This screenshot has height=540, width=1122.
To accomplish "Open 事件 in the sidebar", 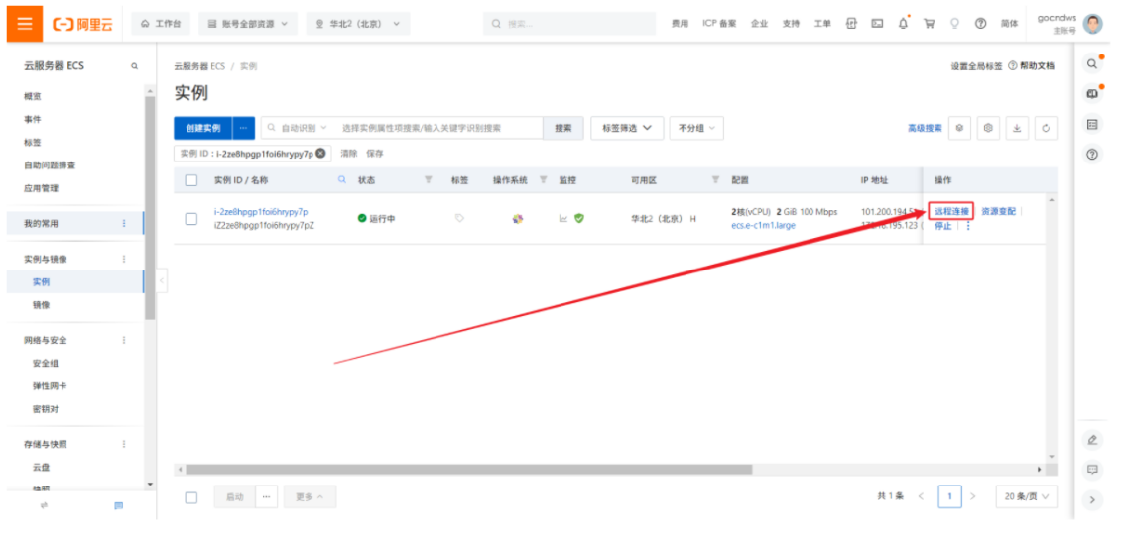I will click(x=32, y=119).
